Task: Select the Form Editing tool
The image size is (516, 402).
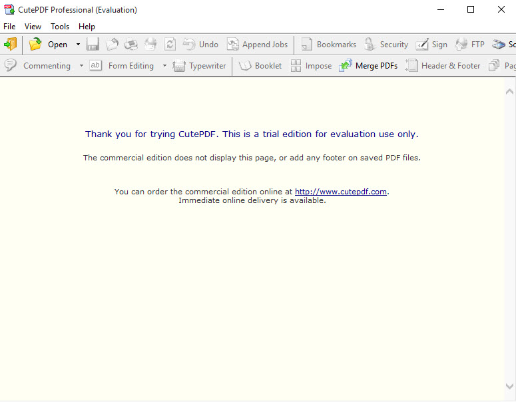Action: [x=121, y=66]
